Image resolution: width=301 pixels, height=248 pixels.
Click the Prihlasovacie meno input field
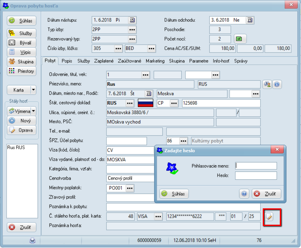click(256, 166)
